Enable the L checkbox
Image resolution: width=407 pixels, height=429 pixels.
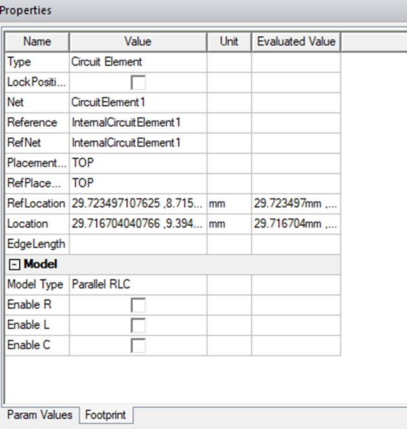(x=138, y=325)
